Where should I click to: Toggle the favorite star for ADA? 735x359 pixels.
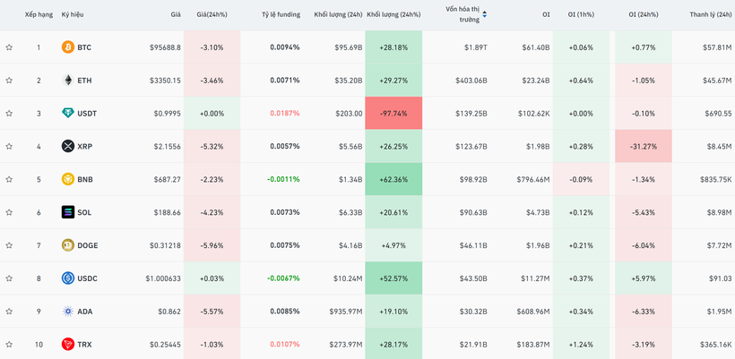[x=9, y=312]
